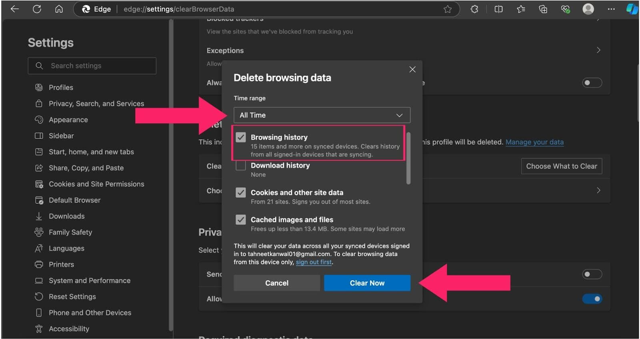Click into the Search settings field

point(92,66)
